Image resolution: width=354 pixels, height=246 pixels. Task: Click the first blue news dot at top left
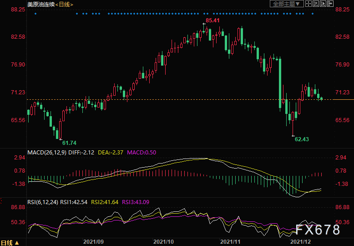click(35, 14)
